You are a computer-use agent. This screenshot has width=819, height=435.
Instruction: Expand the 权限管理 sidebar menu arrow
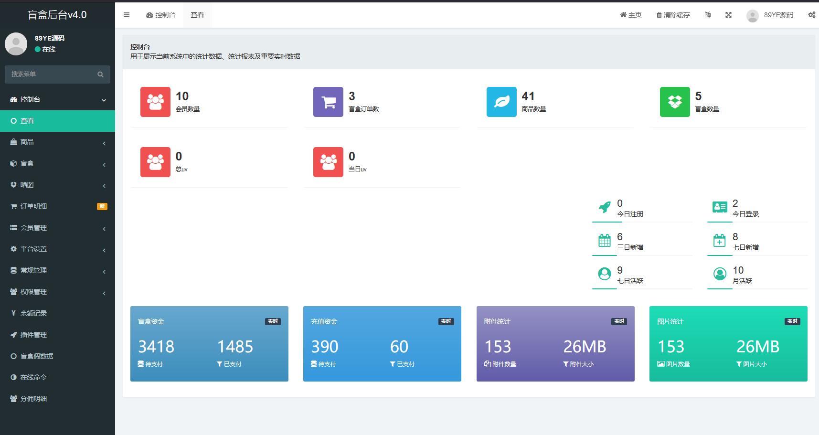click(104, 293)
